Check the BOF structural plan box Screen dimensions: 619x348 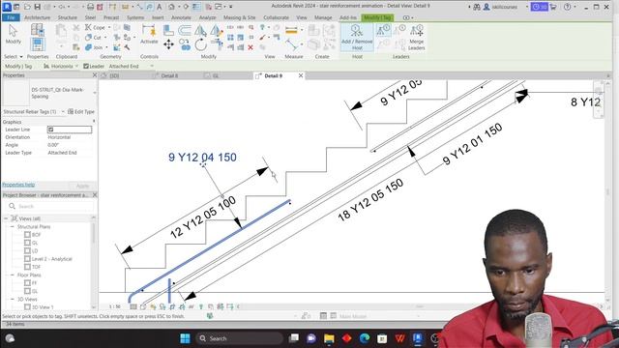click(x=27, y=234)
